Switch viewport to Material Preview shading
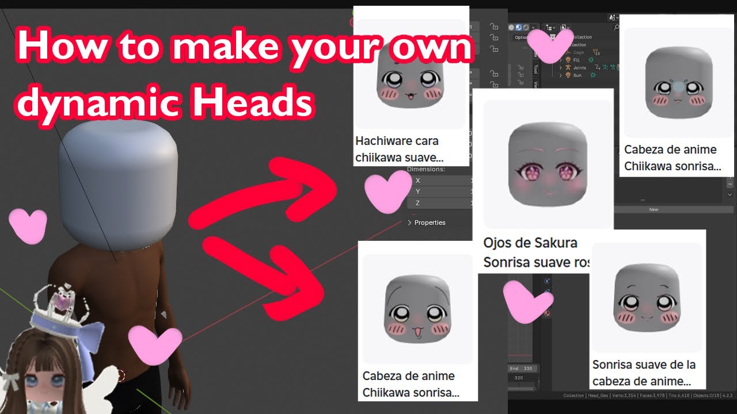The image size is (737, 414). tap(518, 27)
